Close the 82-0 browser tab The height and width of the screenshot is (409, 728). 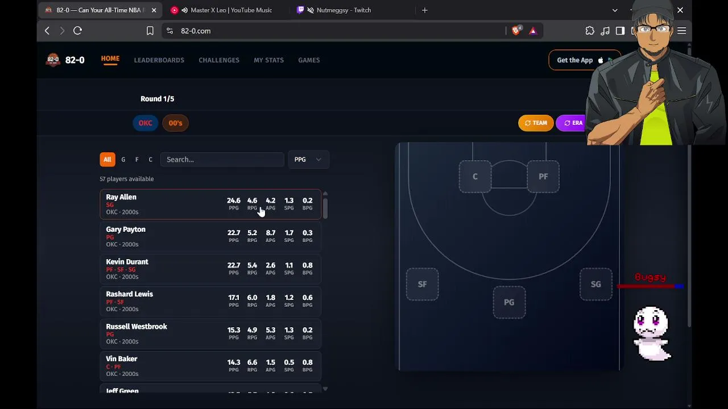(154, 10)
